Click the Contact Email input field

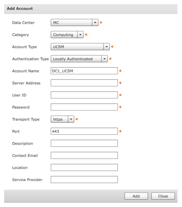point(84,156)
